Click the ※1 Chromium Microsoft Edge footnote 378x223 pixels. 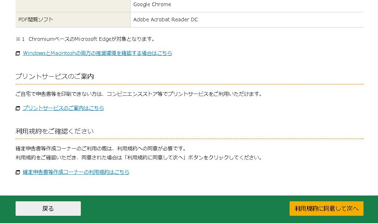pos(86,39)
